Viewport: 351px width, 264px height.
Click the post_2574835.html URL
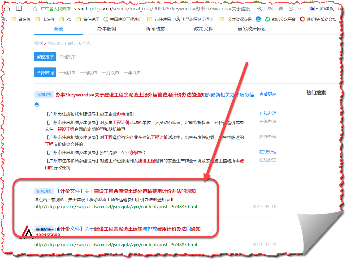click(x=116, y=207)
